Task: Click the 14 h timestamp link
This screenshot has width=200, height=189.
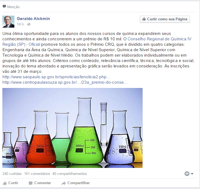Action: point(20,24)
